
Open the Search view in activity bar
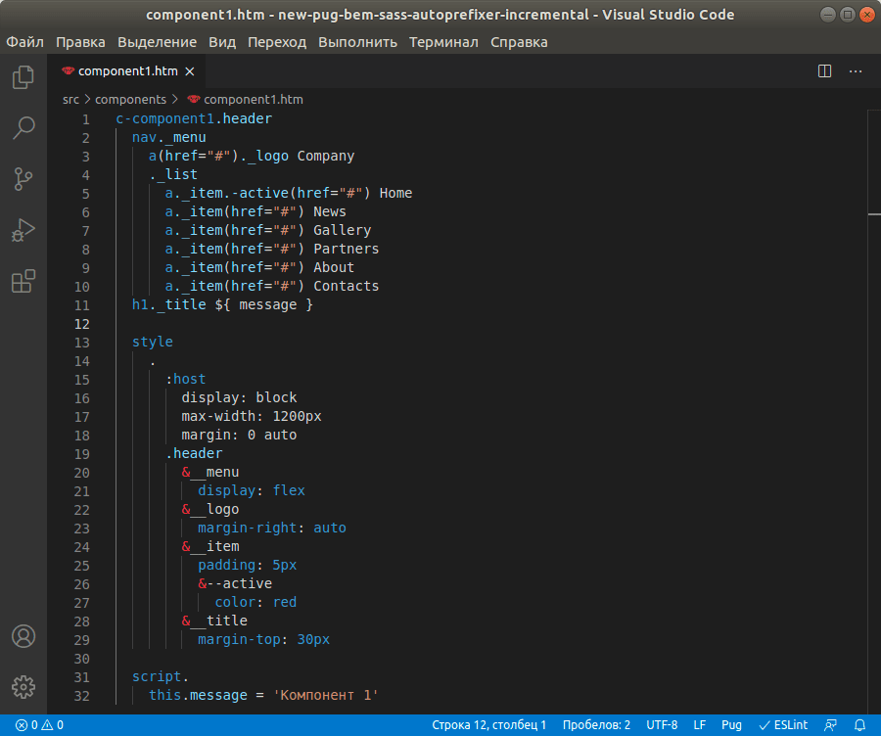[x=23, y=128]
